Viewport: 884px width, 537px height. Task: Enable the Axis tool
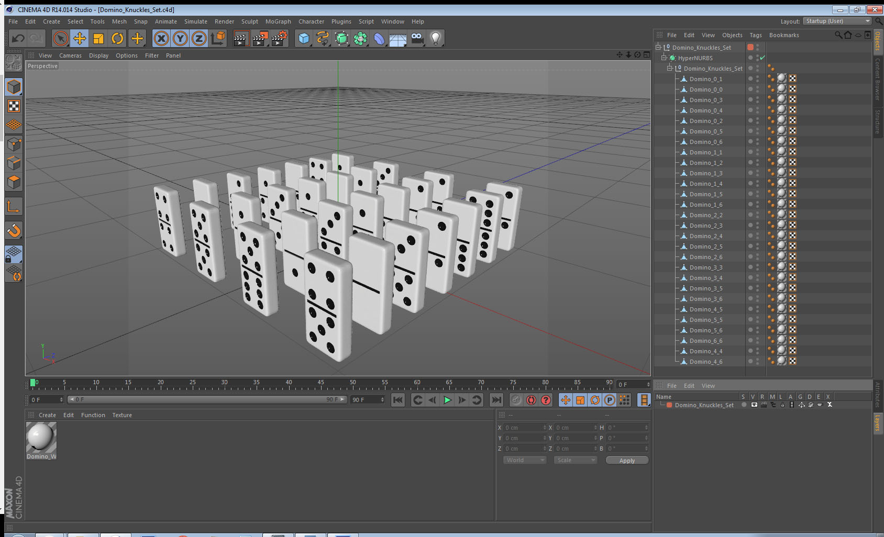(x=14, y=207)
